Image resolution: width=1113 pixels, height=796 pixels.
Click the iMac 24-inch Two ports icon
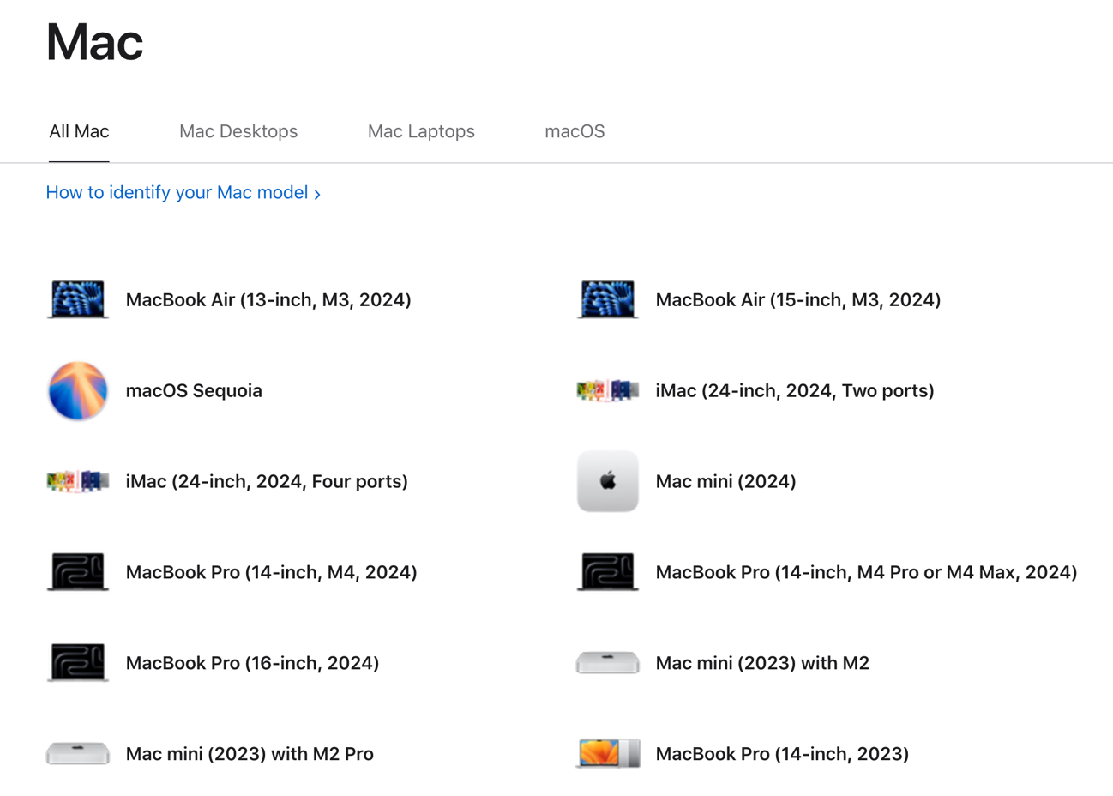click(x=608, y=390)
